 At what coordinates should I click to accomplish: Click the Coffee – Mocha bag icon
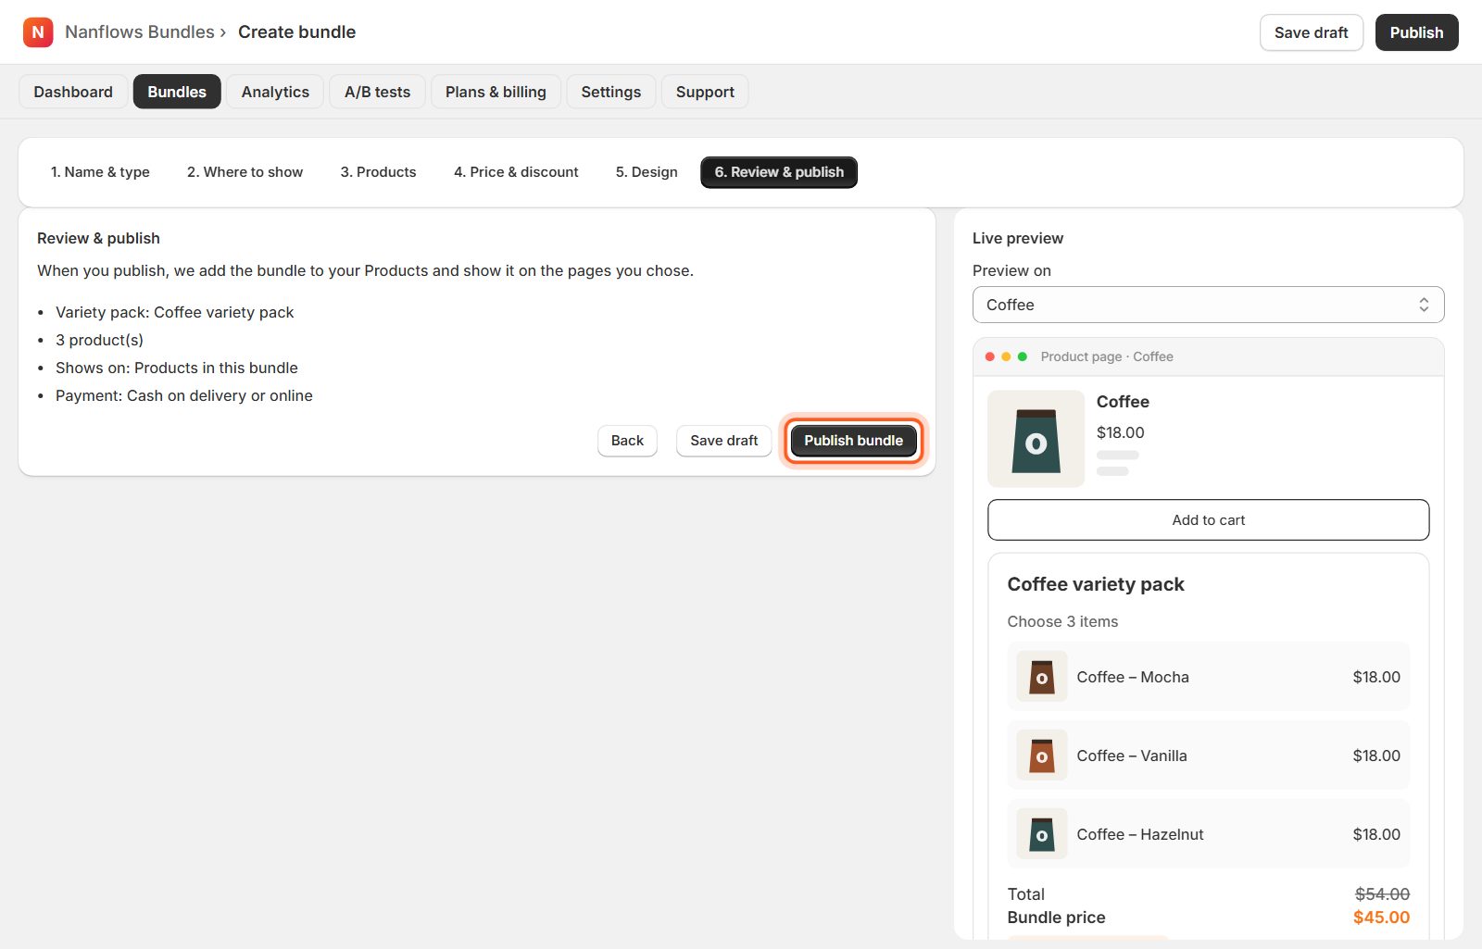point(1042,677)
